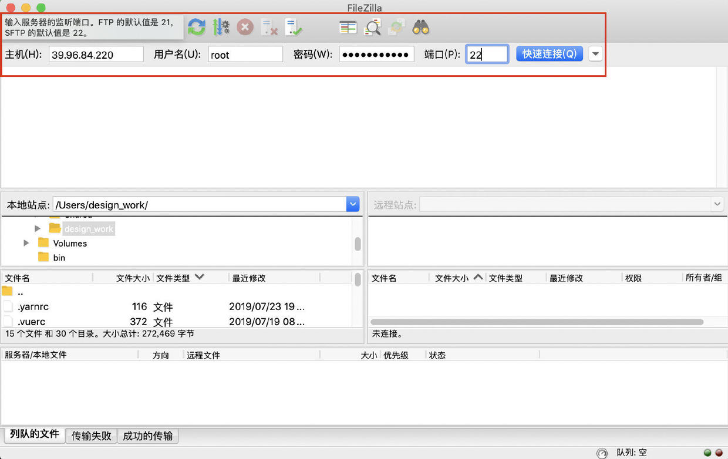Click the queue speed indicator icon
The height and width of the screenshot is (459, 728).
(602, 453)
